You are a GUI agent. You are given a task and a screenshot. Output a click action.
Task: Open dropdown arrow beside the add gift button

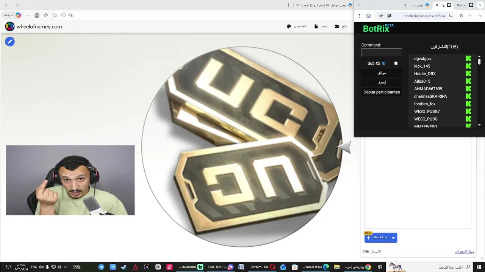coord(393,238)
